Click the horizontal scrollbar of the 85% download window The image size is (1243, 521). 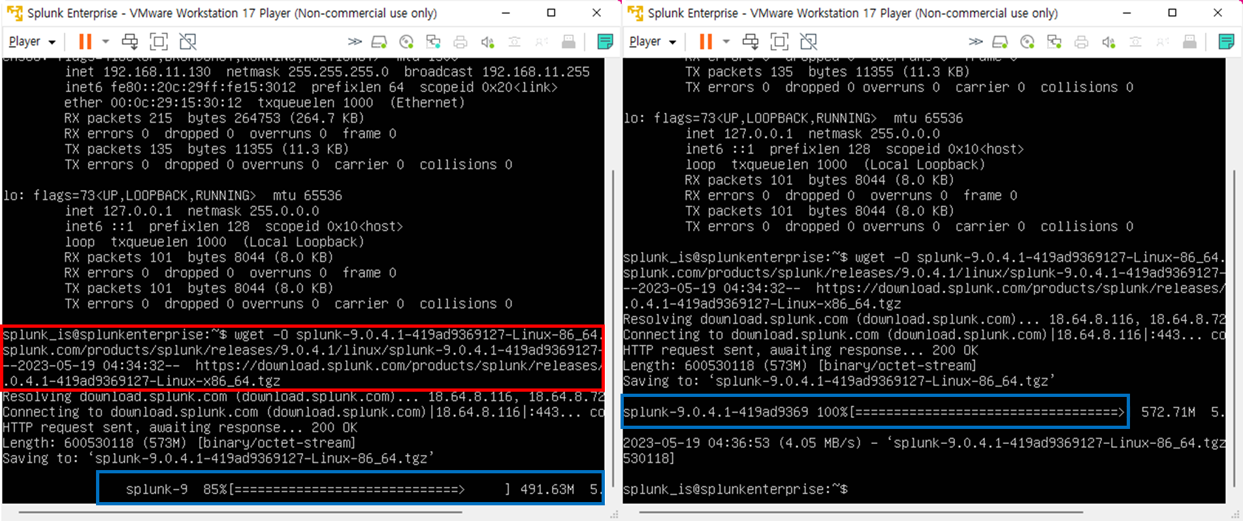[240, 512]
